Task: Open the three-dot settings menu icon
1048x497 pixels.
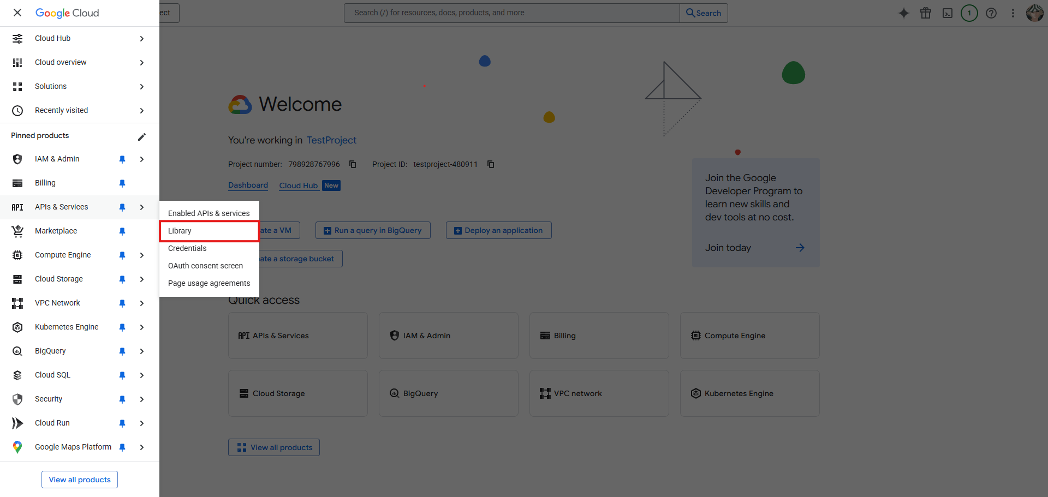Action: click(x=1013, y=13)
